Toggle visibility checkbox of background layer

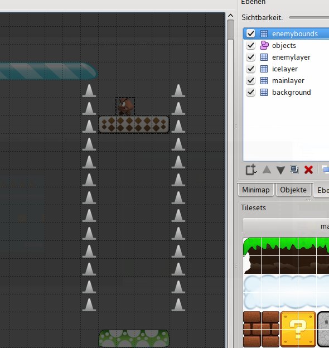tap(251, 93)
